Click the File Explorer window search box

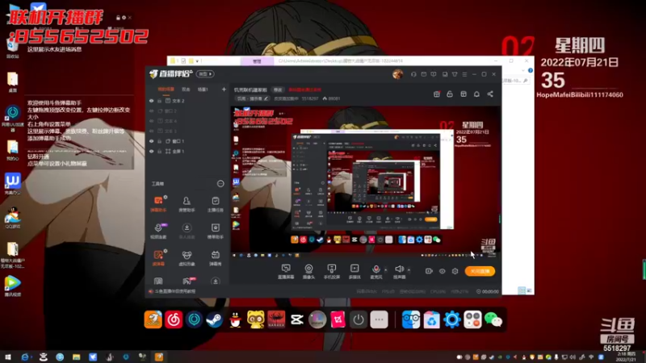516,81
